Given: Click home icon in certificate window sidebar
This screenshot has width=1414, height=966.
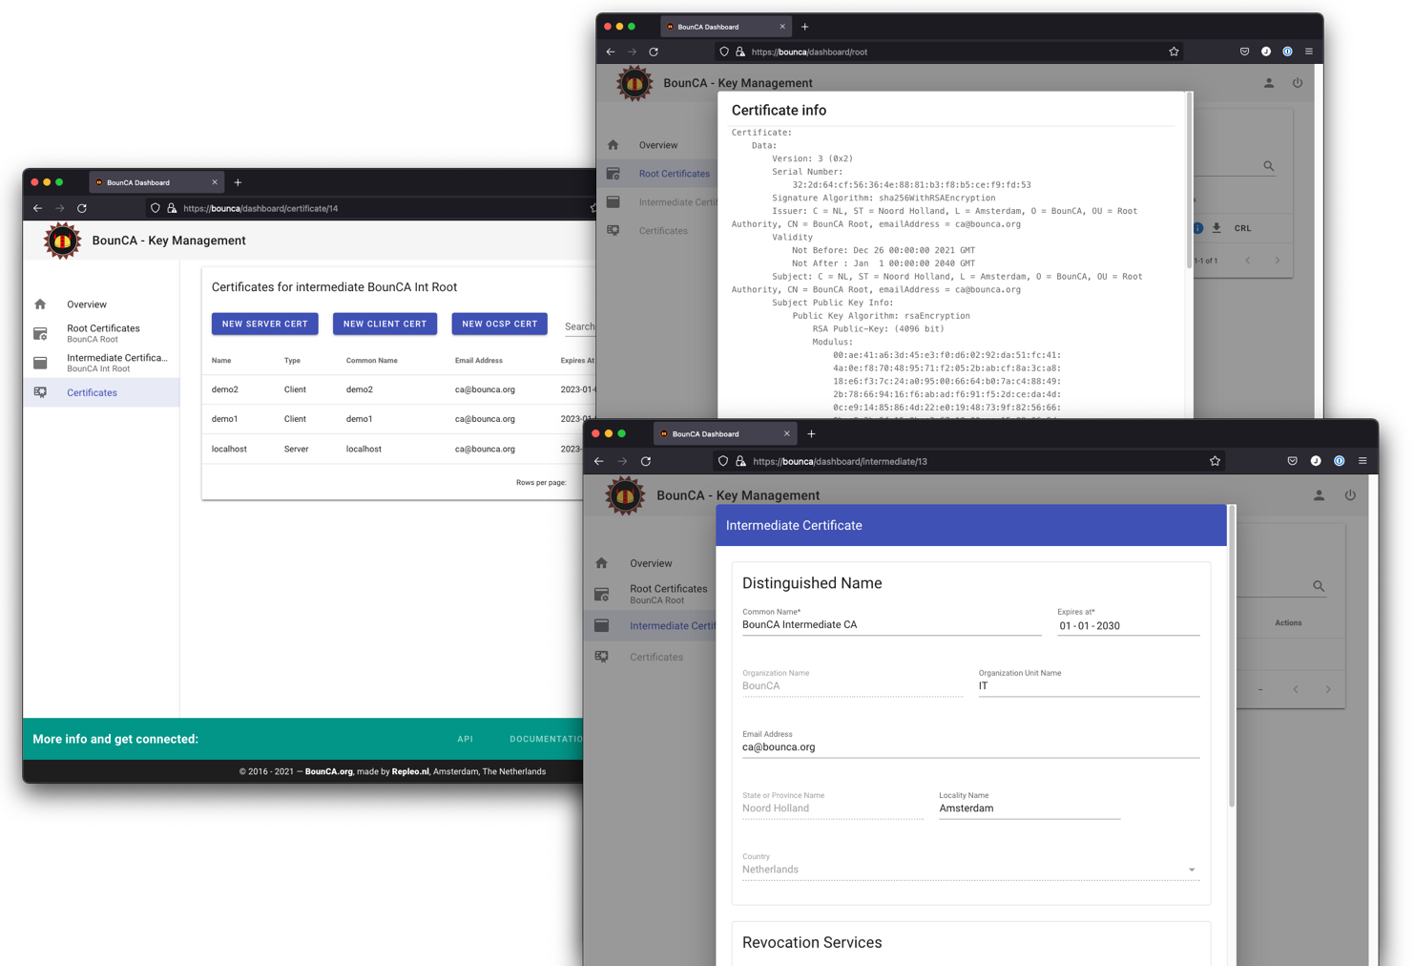Looking at the screenshot, I should (40, 304).
